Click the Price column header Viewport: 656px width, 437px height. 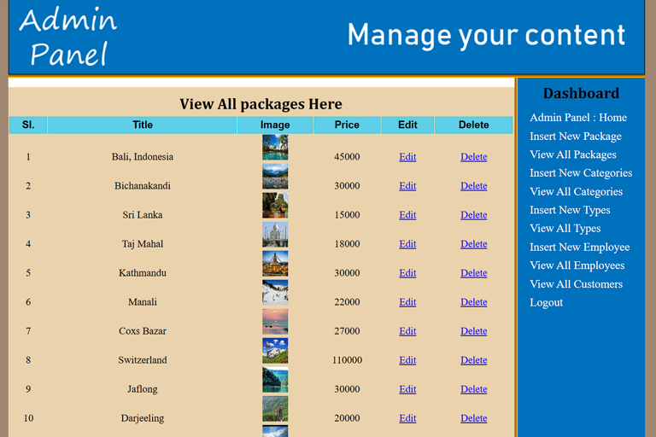click(x=347, y=125)
